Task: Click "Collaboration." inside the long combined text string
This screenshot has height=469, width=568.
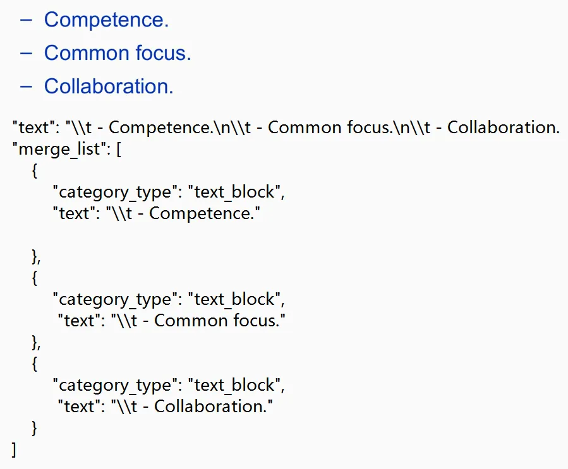Action: click(x=504, y=128)
